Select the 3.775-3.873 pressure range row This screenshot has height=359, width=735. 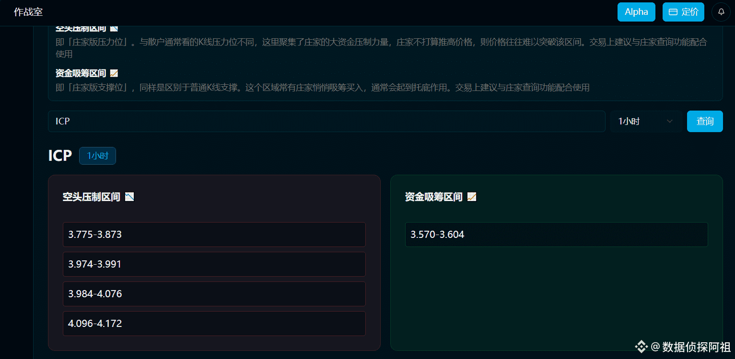[214, 235]
